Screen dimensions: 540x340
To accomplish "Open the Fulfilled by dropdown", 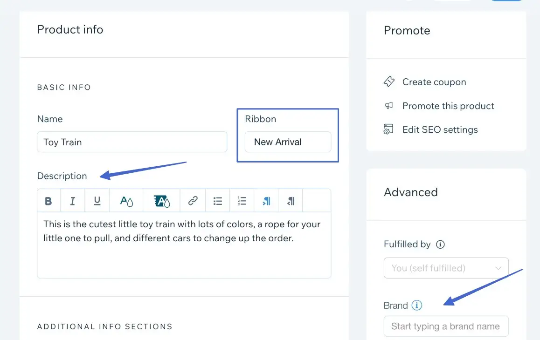I will [446, 268].
